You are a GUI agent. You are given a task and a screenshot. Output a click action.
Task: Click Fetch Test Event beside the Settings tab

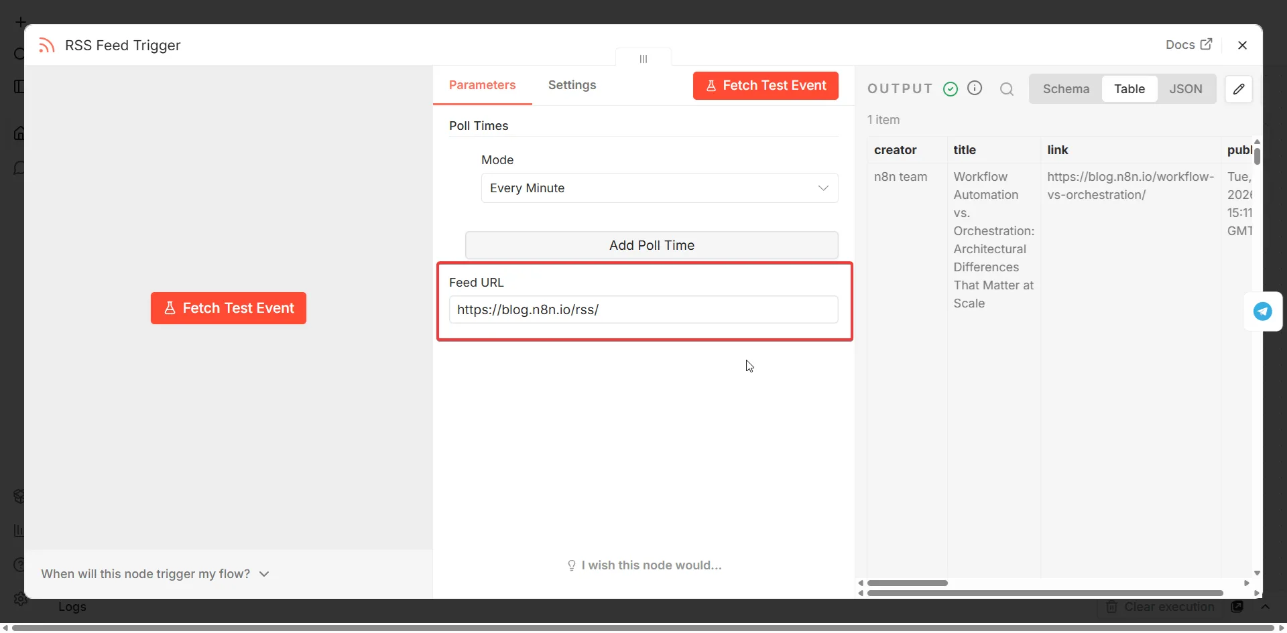point(765,86)
